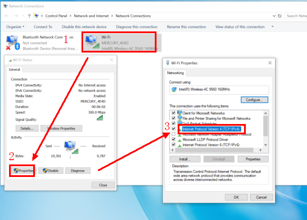
Task: Enable Microsoft Network Adapter Multiplexor Protocol checkbox
Action: click(173, 134)
